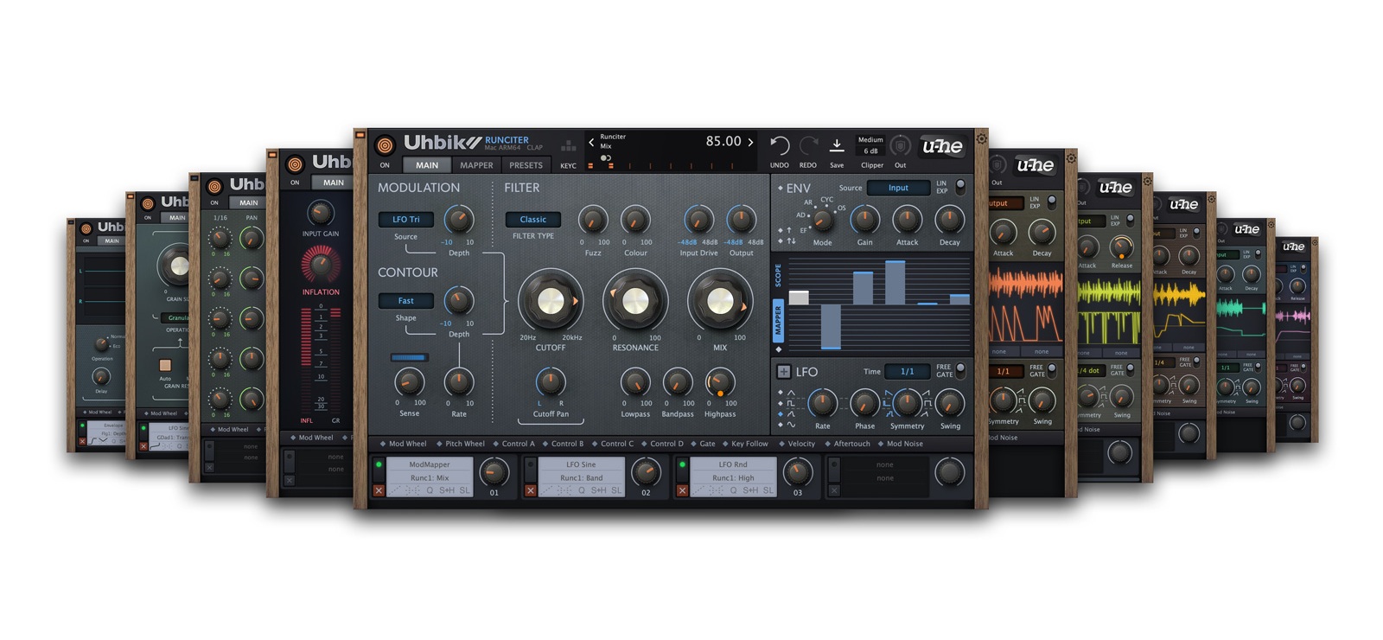This screenshot has height=640, width=1383.
Task: Click the Key Follow modulation source
Action: click(x=749, y=444)
